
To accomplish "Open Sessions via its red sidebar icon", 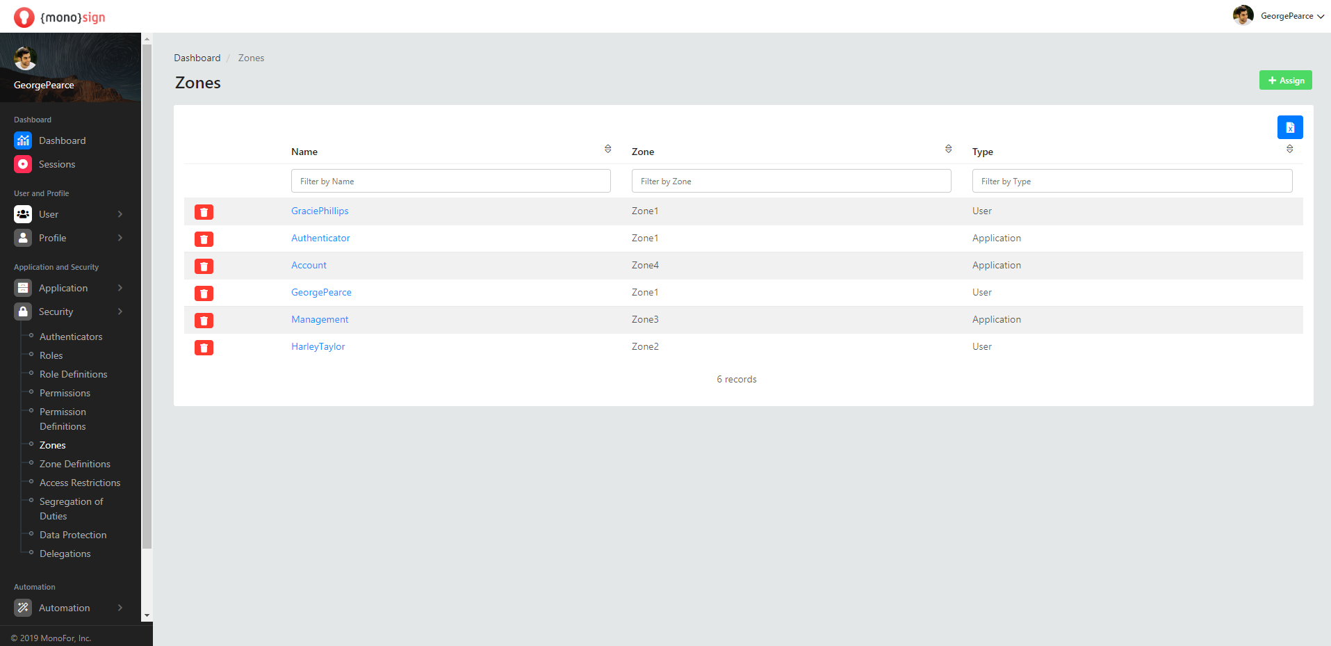I will coord(23,164).
